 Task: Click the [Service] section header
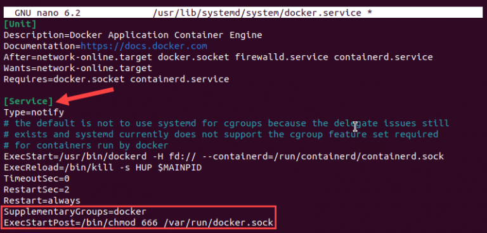pyautogui.click(x=28, y=101)
